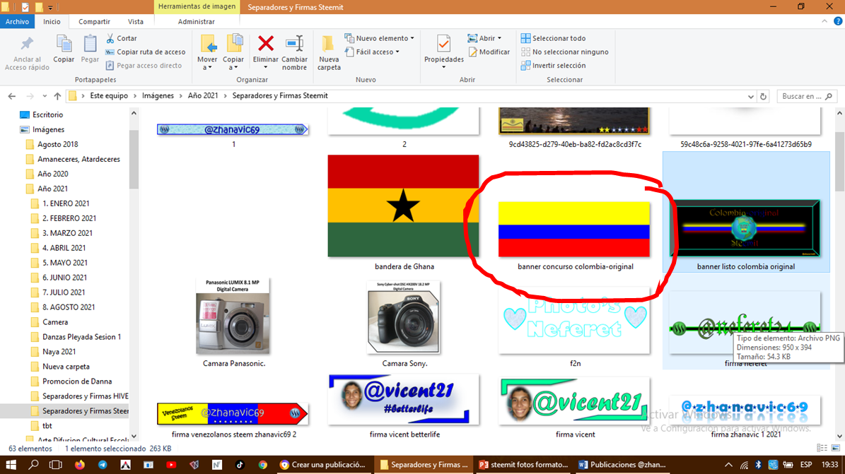
Task: Click Seleccionar todo
Action: pos(554,38)
